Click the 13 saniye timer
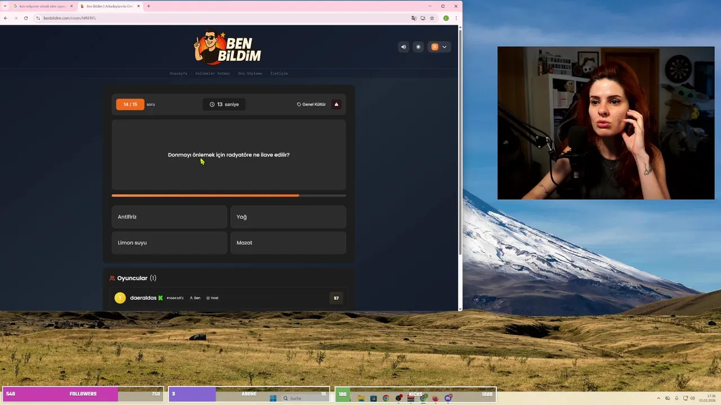This screenshot has width=721, height=405. (x=224, y=104)
